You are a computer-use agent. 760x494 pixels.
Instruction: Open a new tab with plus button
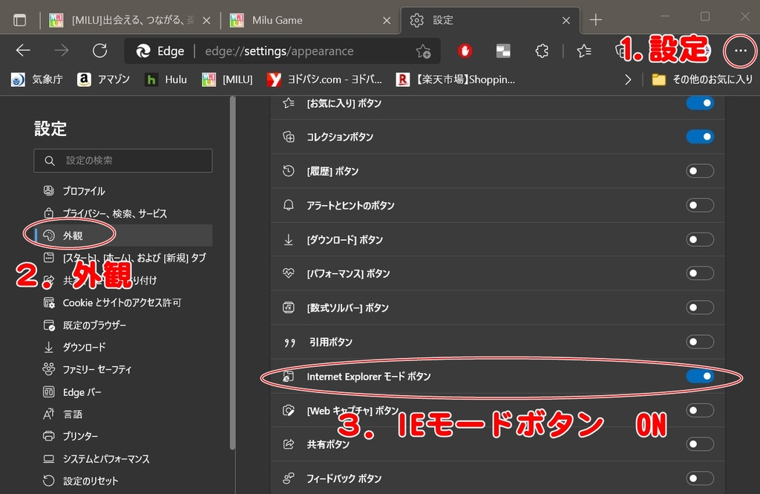pyautogui.click(x=595, y=20)
